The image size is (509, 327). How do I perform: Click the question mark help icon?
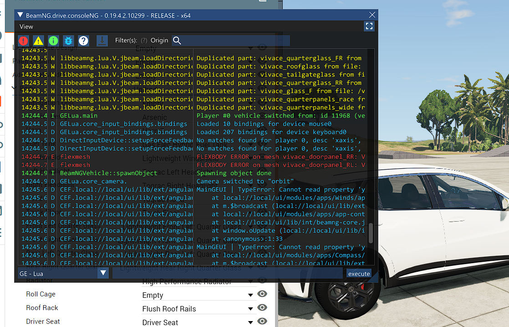point(83,41)
